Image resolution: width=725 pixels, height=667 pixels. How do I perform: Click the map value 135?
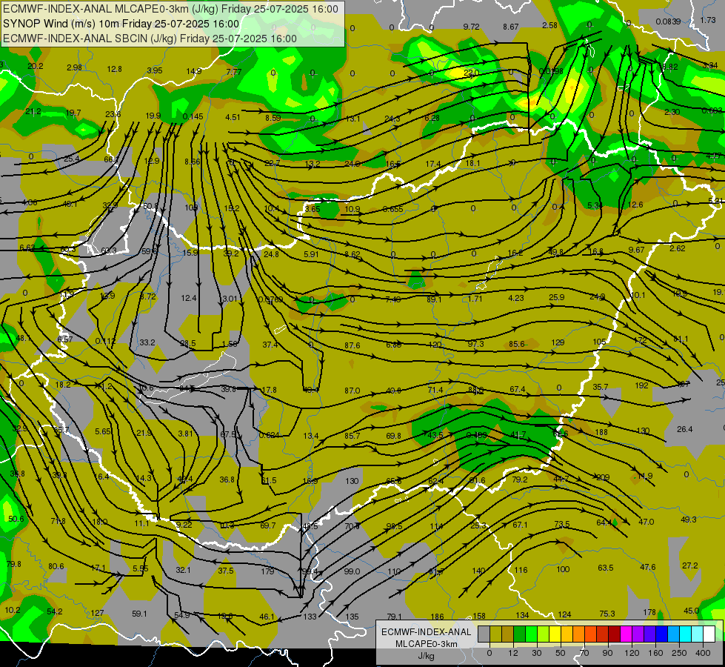(x=353, y=617)
